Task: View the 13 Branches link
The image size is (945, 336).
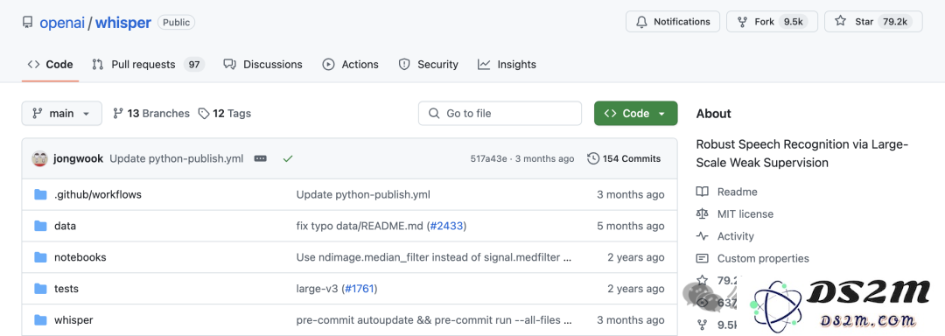Action: tap(151, 113)
